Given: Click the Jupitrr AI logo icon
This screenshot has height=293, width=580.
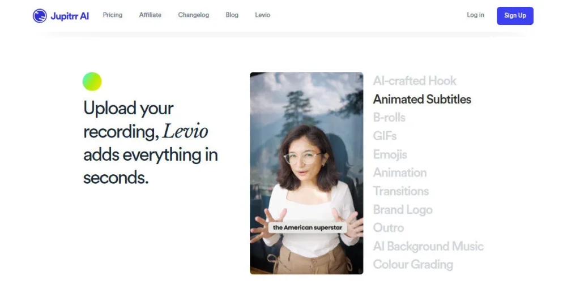Looking at the screenshot, I should click(x=40, y=16).
